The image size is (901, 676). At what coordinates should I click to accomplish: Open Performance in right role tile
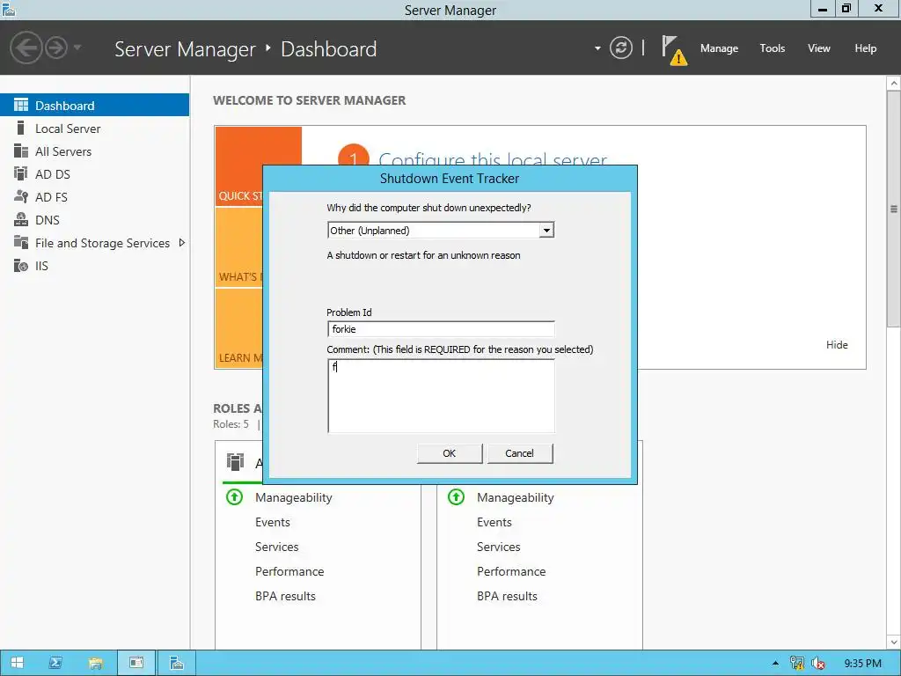pyautogui.click(x=511, y=571)
